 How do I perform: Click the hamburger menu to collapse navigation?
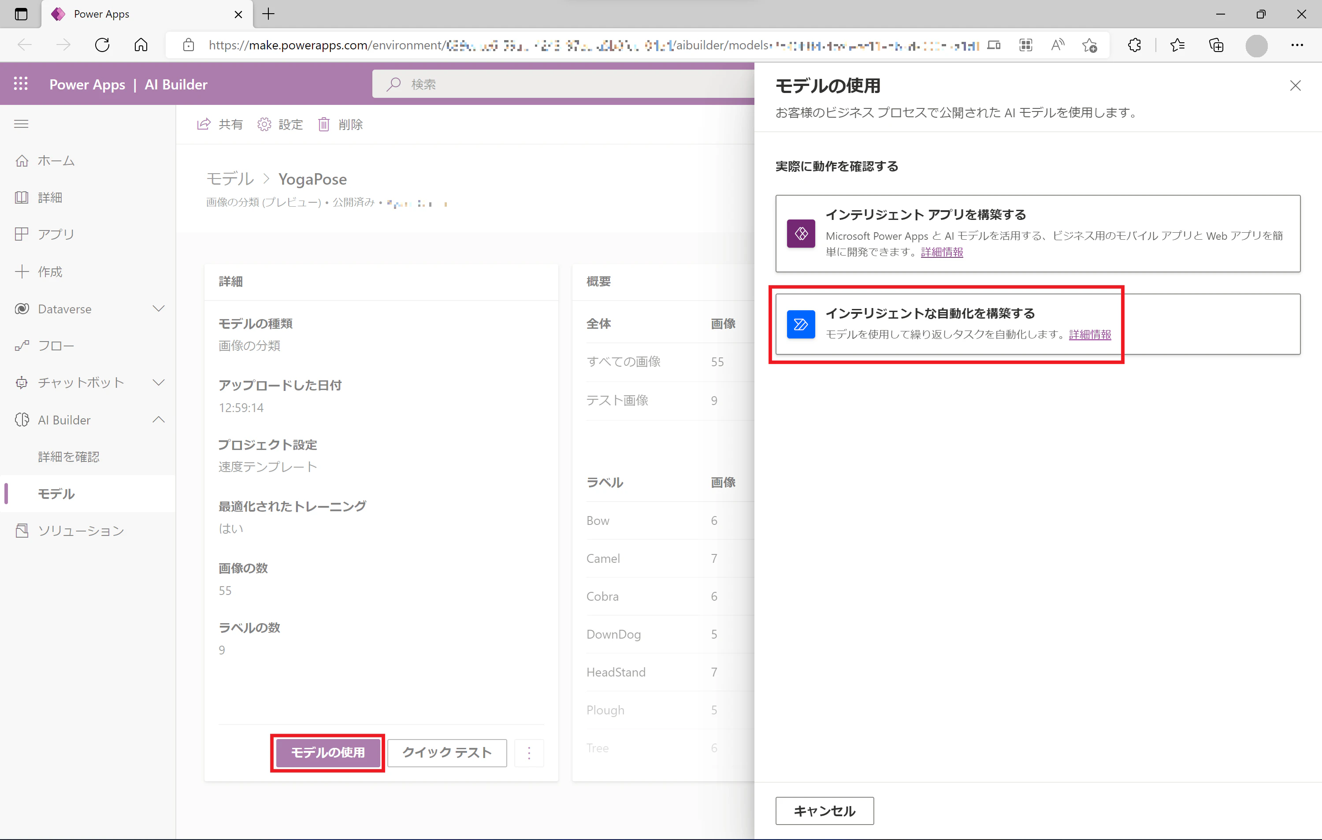(21, 124)
